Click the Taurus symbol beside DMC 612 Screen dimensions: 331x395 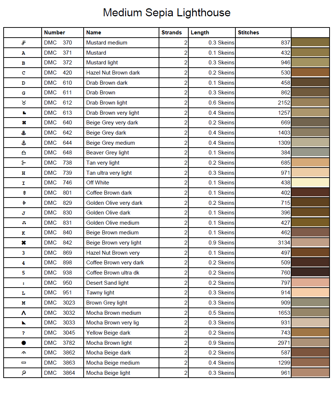click(x=24, y=103)
